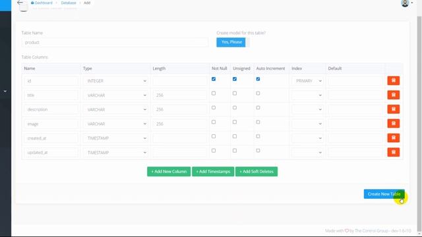Screen dimensions: 422x237
Task: Click Add Soft Deletes button
Action: pos(256,171)
